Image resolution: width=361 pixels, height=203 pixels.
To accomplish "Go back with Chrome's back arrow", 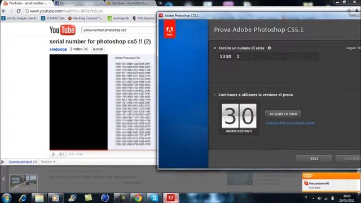I will 4,11.
